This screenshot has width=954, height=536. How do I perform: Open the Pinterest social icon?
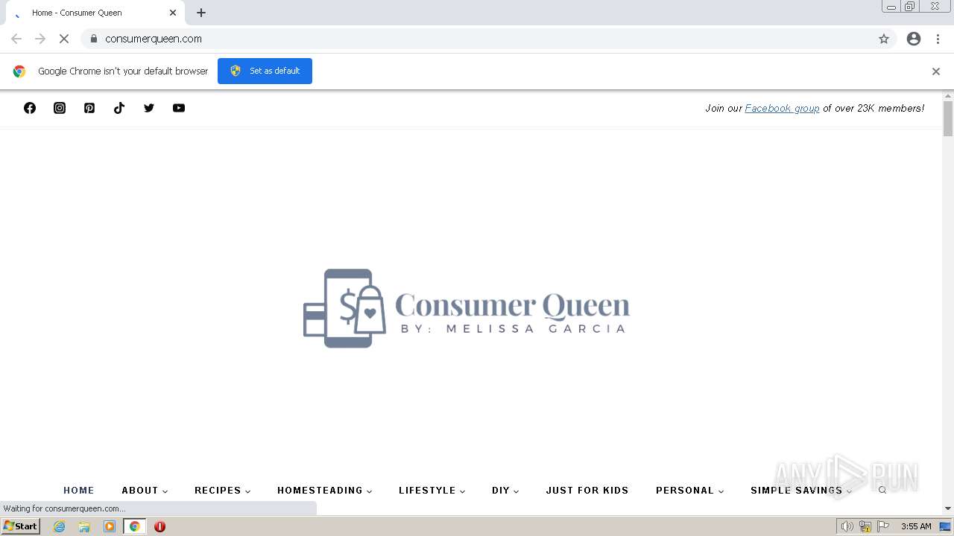pyautogui.click(x=89, y=108)
